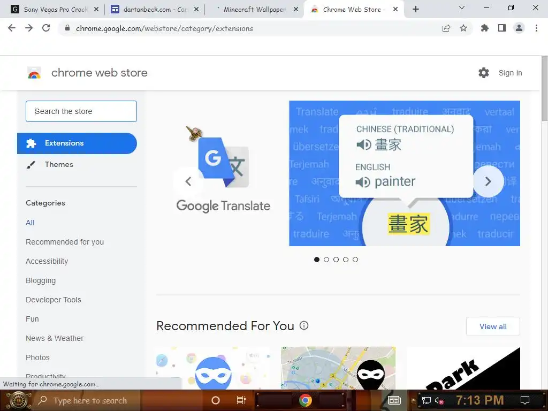
Task: Filter by the All category
Action: (x=30, y=223)
